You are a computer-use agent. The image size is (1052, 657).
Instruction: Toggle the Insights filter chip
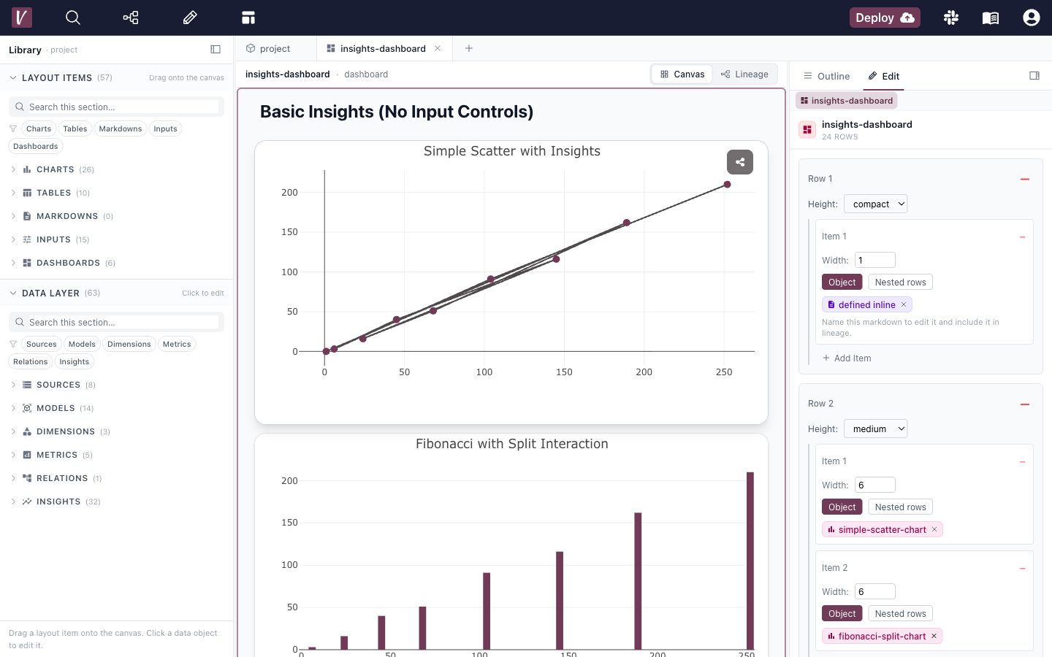click(75, 361)
